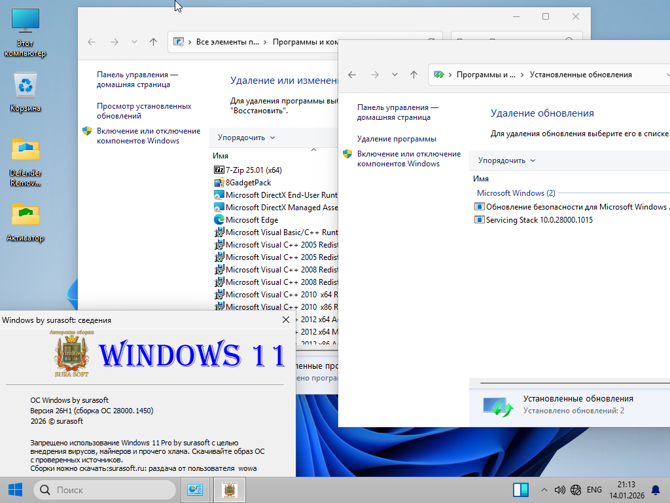This screenshot has height=503, width=670.
Task: Click the network globe icon in tray
Action: pos(576,490)
